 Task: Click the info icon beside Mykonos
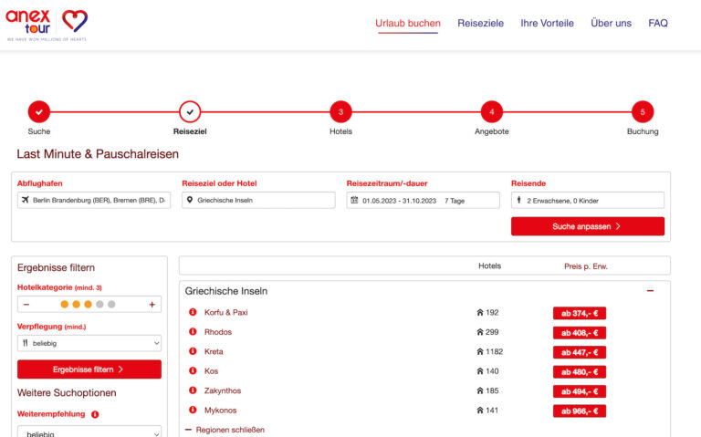pyautogui.click(x=193, y=411)
